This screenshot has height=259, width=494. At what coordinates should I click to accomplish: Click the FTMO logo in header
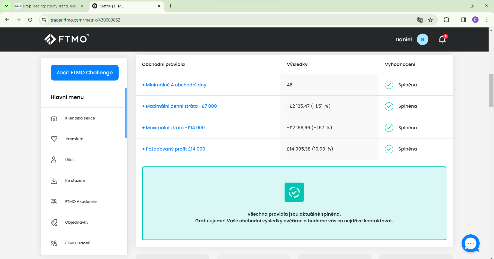(x=66, y=39)
